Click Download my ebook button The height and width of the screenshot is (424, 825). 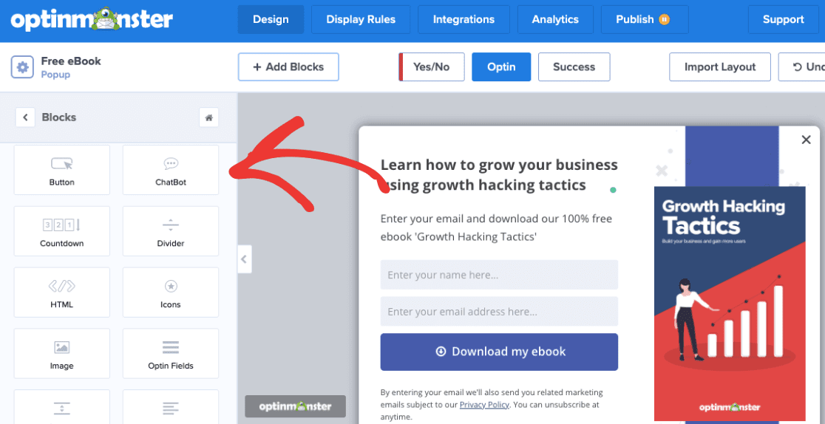(x=499, y=352)
